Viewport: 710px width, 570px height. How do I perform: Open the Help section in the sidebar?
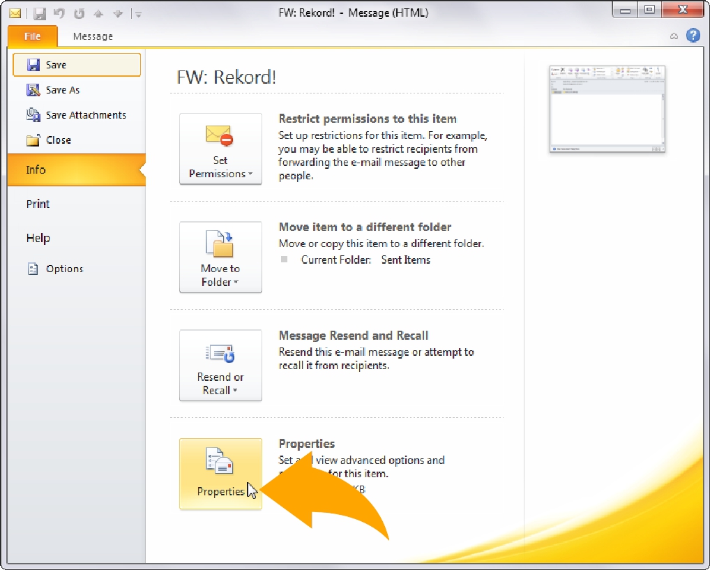click(x=77, y=238)
